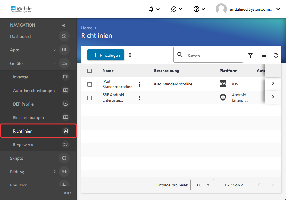Click the '1 - 2 von 2' pagination text
This screenshot has width=286, height=200.
(234, 185)
